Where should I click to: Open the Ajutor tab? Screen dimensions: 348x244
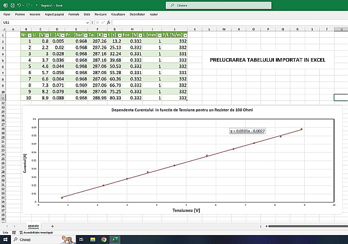click(154, 14)
